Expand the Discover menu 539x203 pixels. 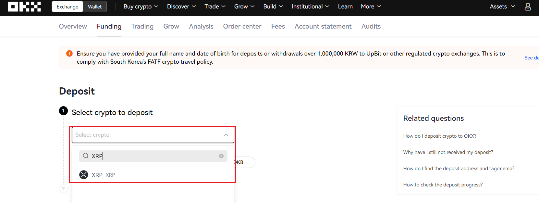click(181, 6)
